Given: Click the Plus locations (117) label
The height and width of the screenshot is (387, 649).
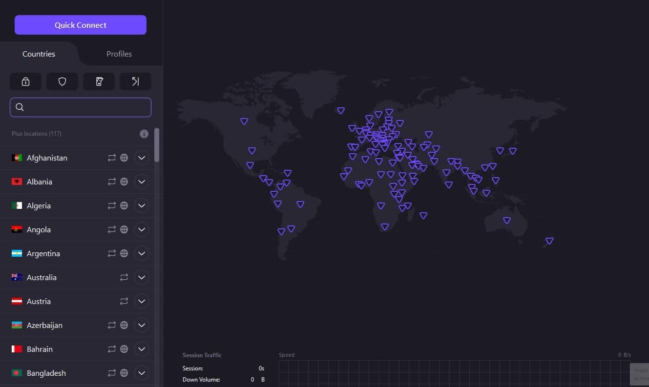Looking at the screenshot, I should click(x=37, y=134).
